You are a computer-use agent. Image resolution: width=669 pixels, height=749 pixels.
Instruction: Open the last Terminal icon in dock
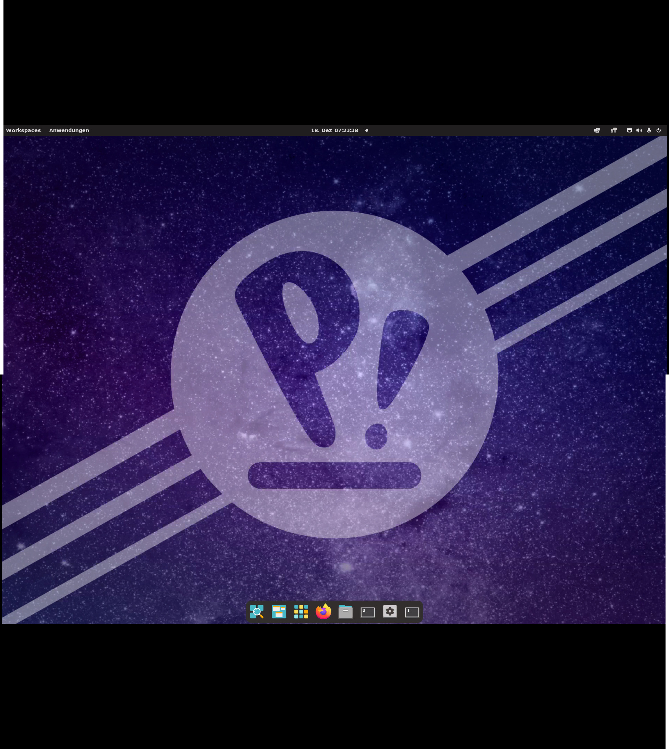click(412, 612)
